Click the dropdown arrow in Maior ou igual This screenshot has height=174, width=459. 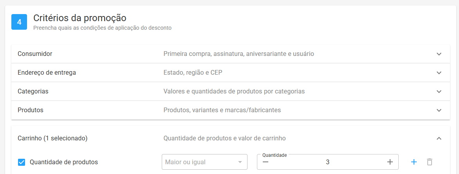tap(240, 162)
